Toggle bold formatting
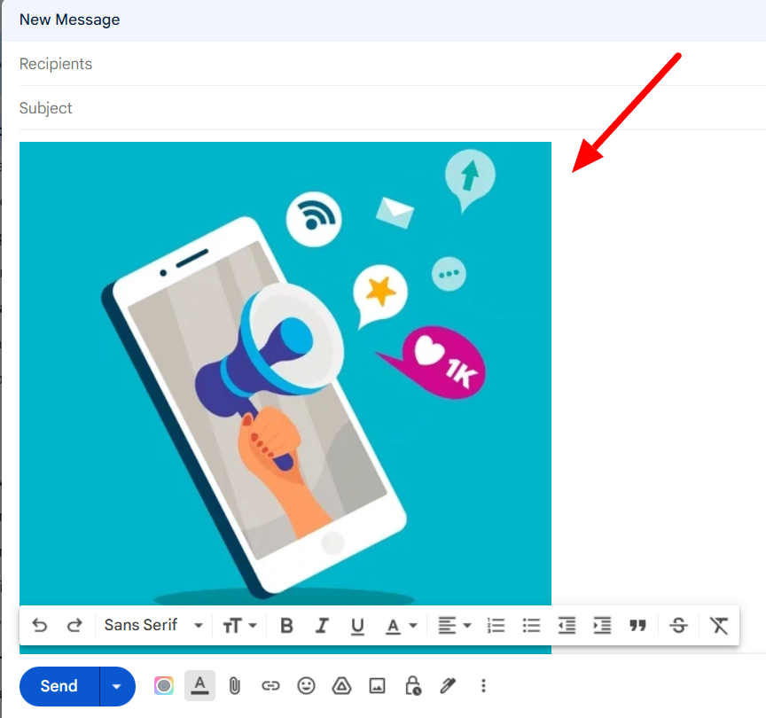This screenshot has width=766, height=718. (286, 626)
